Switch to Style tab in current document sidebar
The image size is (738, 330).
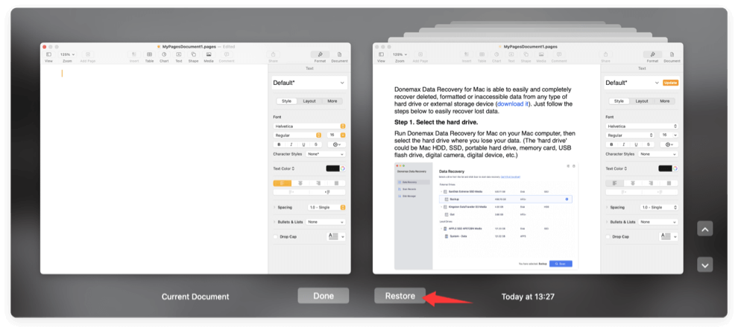click(287, 101)
